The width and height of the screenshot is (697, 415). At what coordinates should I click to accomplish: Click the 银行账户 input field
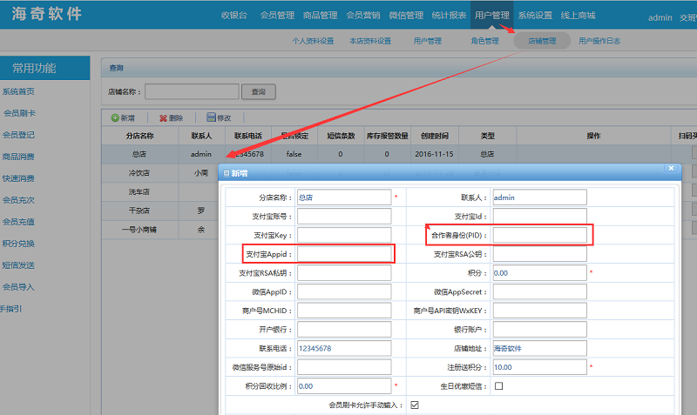point(539,330)
